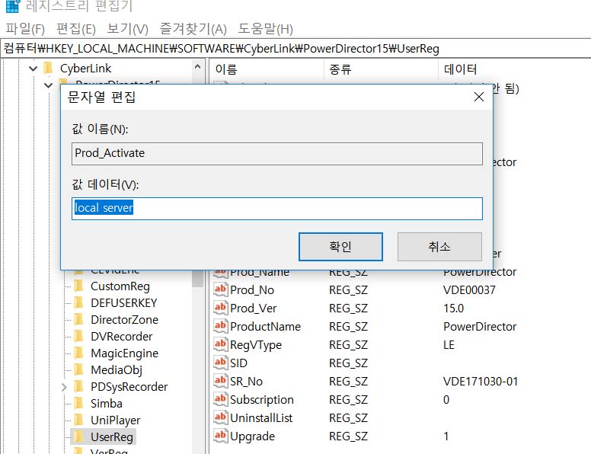
Task: Select the Prod_No value name
Action: tap(252, 290)
